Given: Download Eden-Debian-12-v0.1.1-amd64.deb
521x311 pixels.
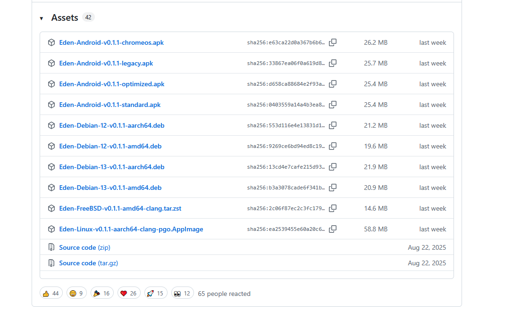Looking at the screenshot, I should tap(110, 146).
